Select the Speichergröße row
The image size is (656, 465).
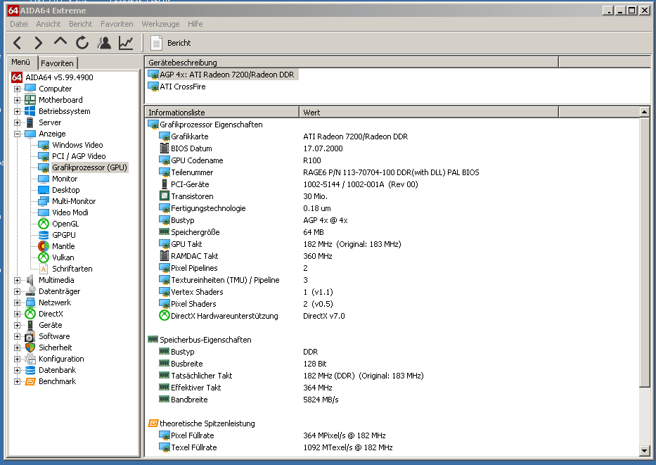392,232
